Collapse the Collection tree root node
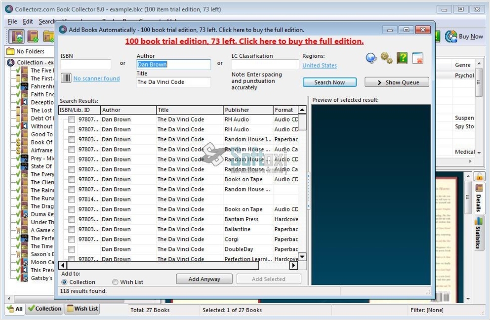The width and height of the screenshot is (490, 320). pos(11,63)
